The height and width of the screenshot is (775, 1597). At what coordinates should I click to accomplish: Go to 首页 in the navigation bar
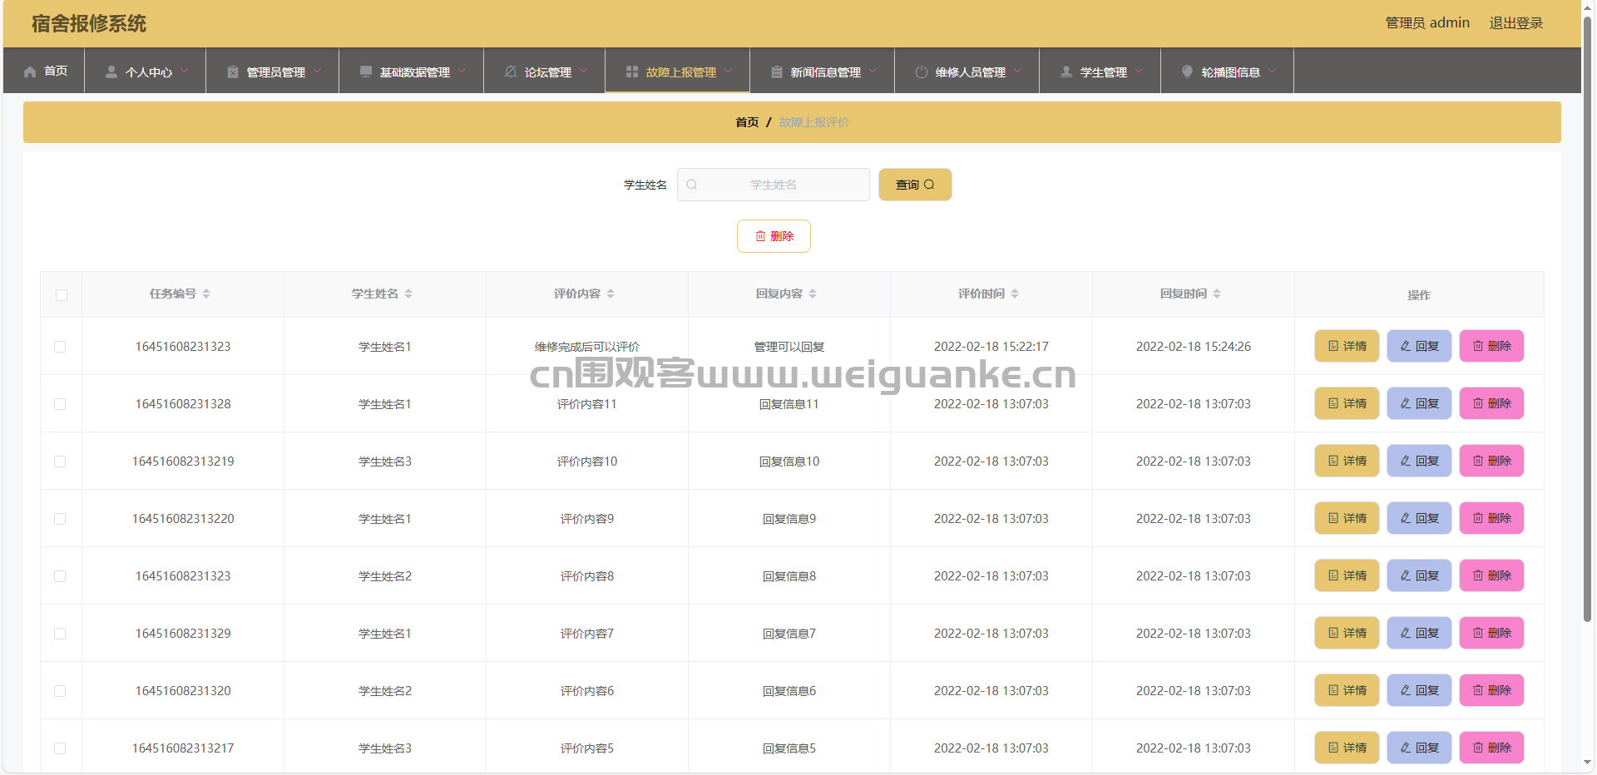coord(46,71)
